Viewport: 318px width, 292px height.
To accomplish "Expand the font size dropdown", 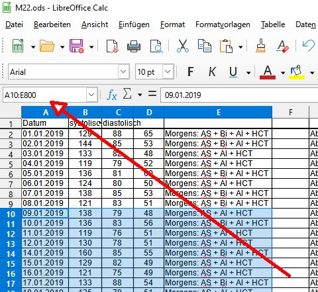I will click(168, 72).
